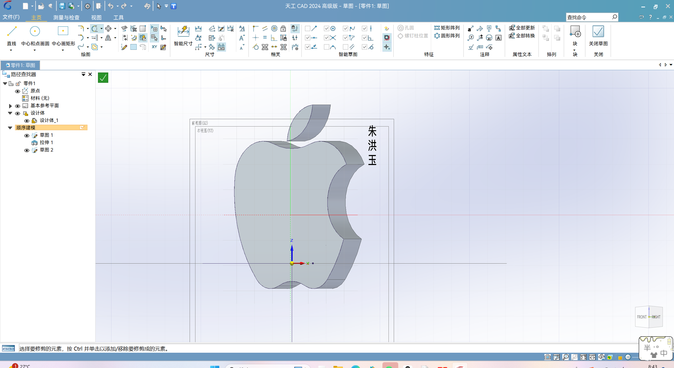Open the 中心画矩形 dropdown arrow
This screenshot has height=368, width=674.
coord(63,50)
